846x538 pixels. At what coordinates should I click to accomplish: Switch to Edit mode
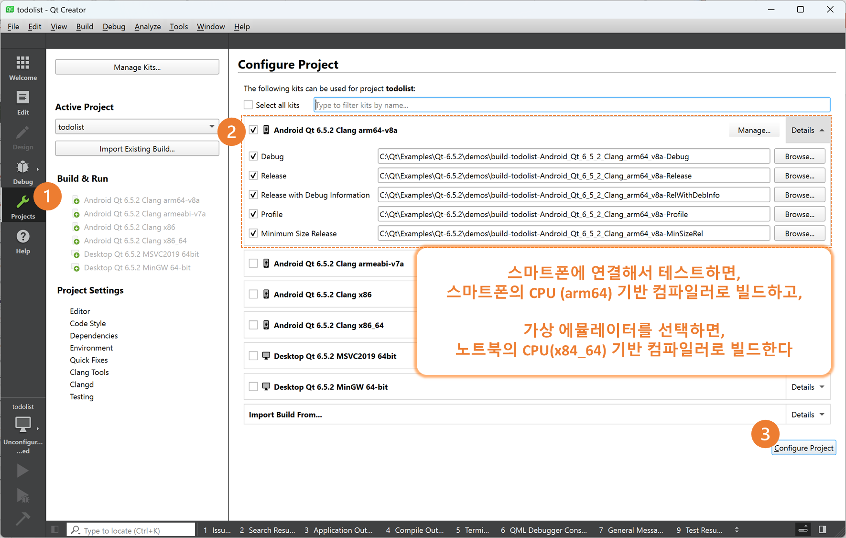pyautogui.click(x=23, y=103)
